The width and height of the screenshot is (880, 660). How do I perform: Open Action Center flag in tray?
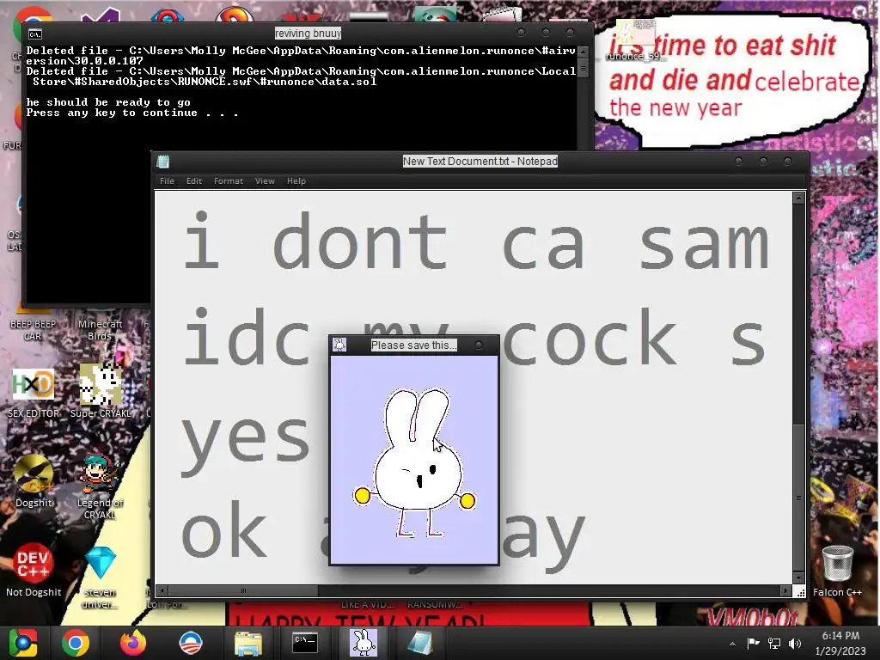click(753, 643)
